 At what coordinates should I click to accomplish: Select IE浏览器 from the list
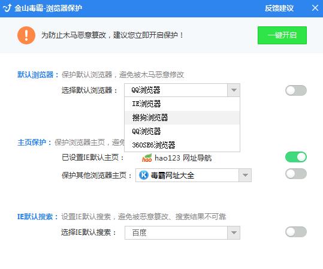click(182, 104)
